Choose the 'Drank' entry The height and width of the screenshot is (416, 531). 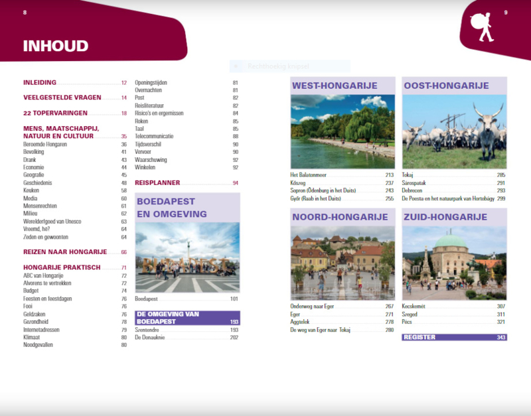[x=75, y=160]
